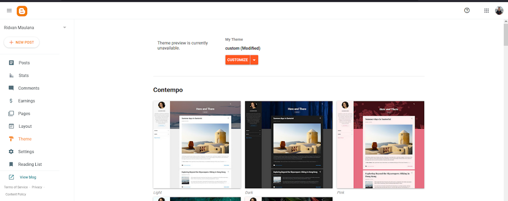Click the Customize theme button

[x=238, y=60]
